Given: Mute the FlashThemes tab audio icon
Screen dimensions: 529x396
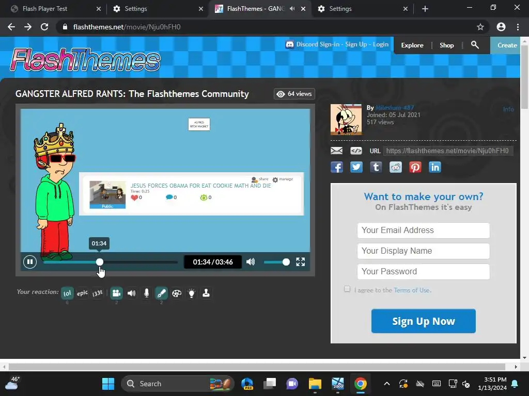Looking at the screenshot, I should pyautogui.click(x=292, y=9).
